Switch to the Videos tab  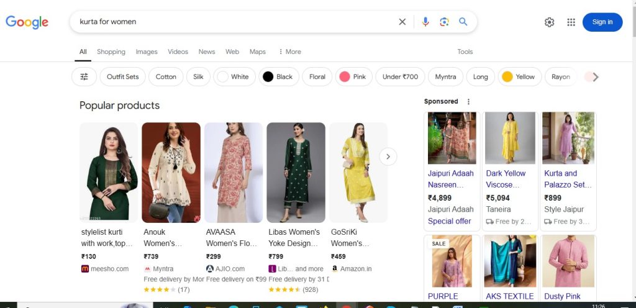pyautogui.click(x=178, y=52)
